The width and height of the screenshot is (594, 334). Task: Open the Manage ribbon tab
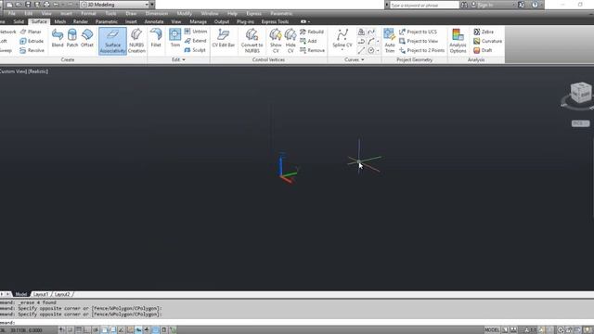198,21
